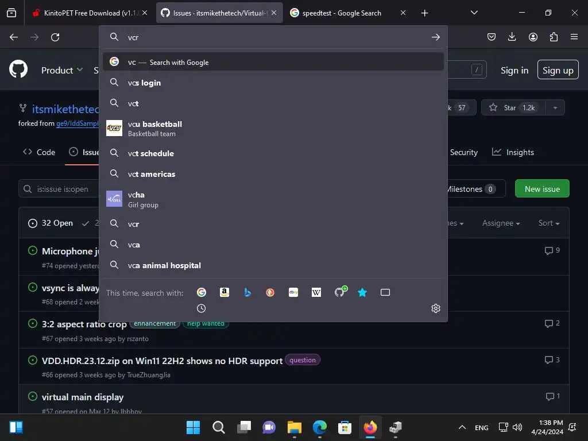Image resolution: width=588 pixels, height=441 pixels.
Task: Click the Firefox View icon
Action: (11, 13)
